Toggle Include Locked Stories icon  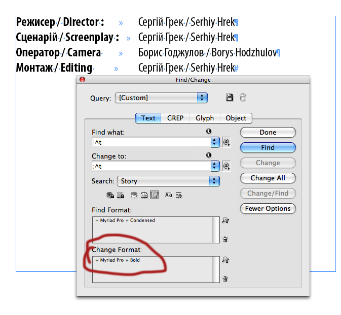pyautogui.click(x=121, y=195)
